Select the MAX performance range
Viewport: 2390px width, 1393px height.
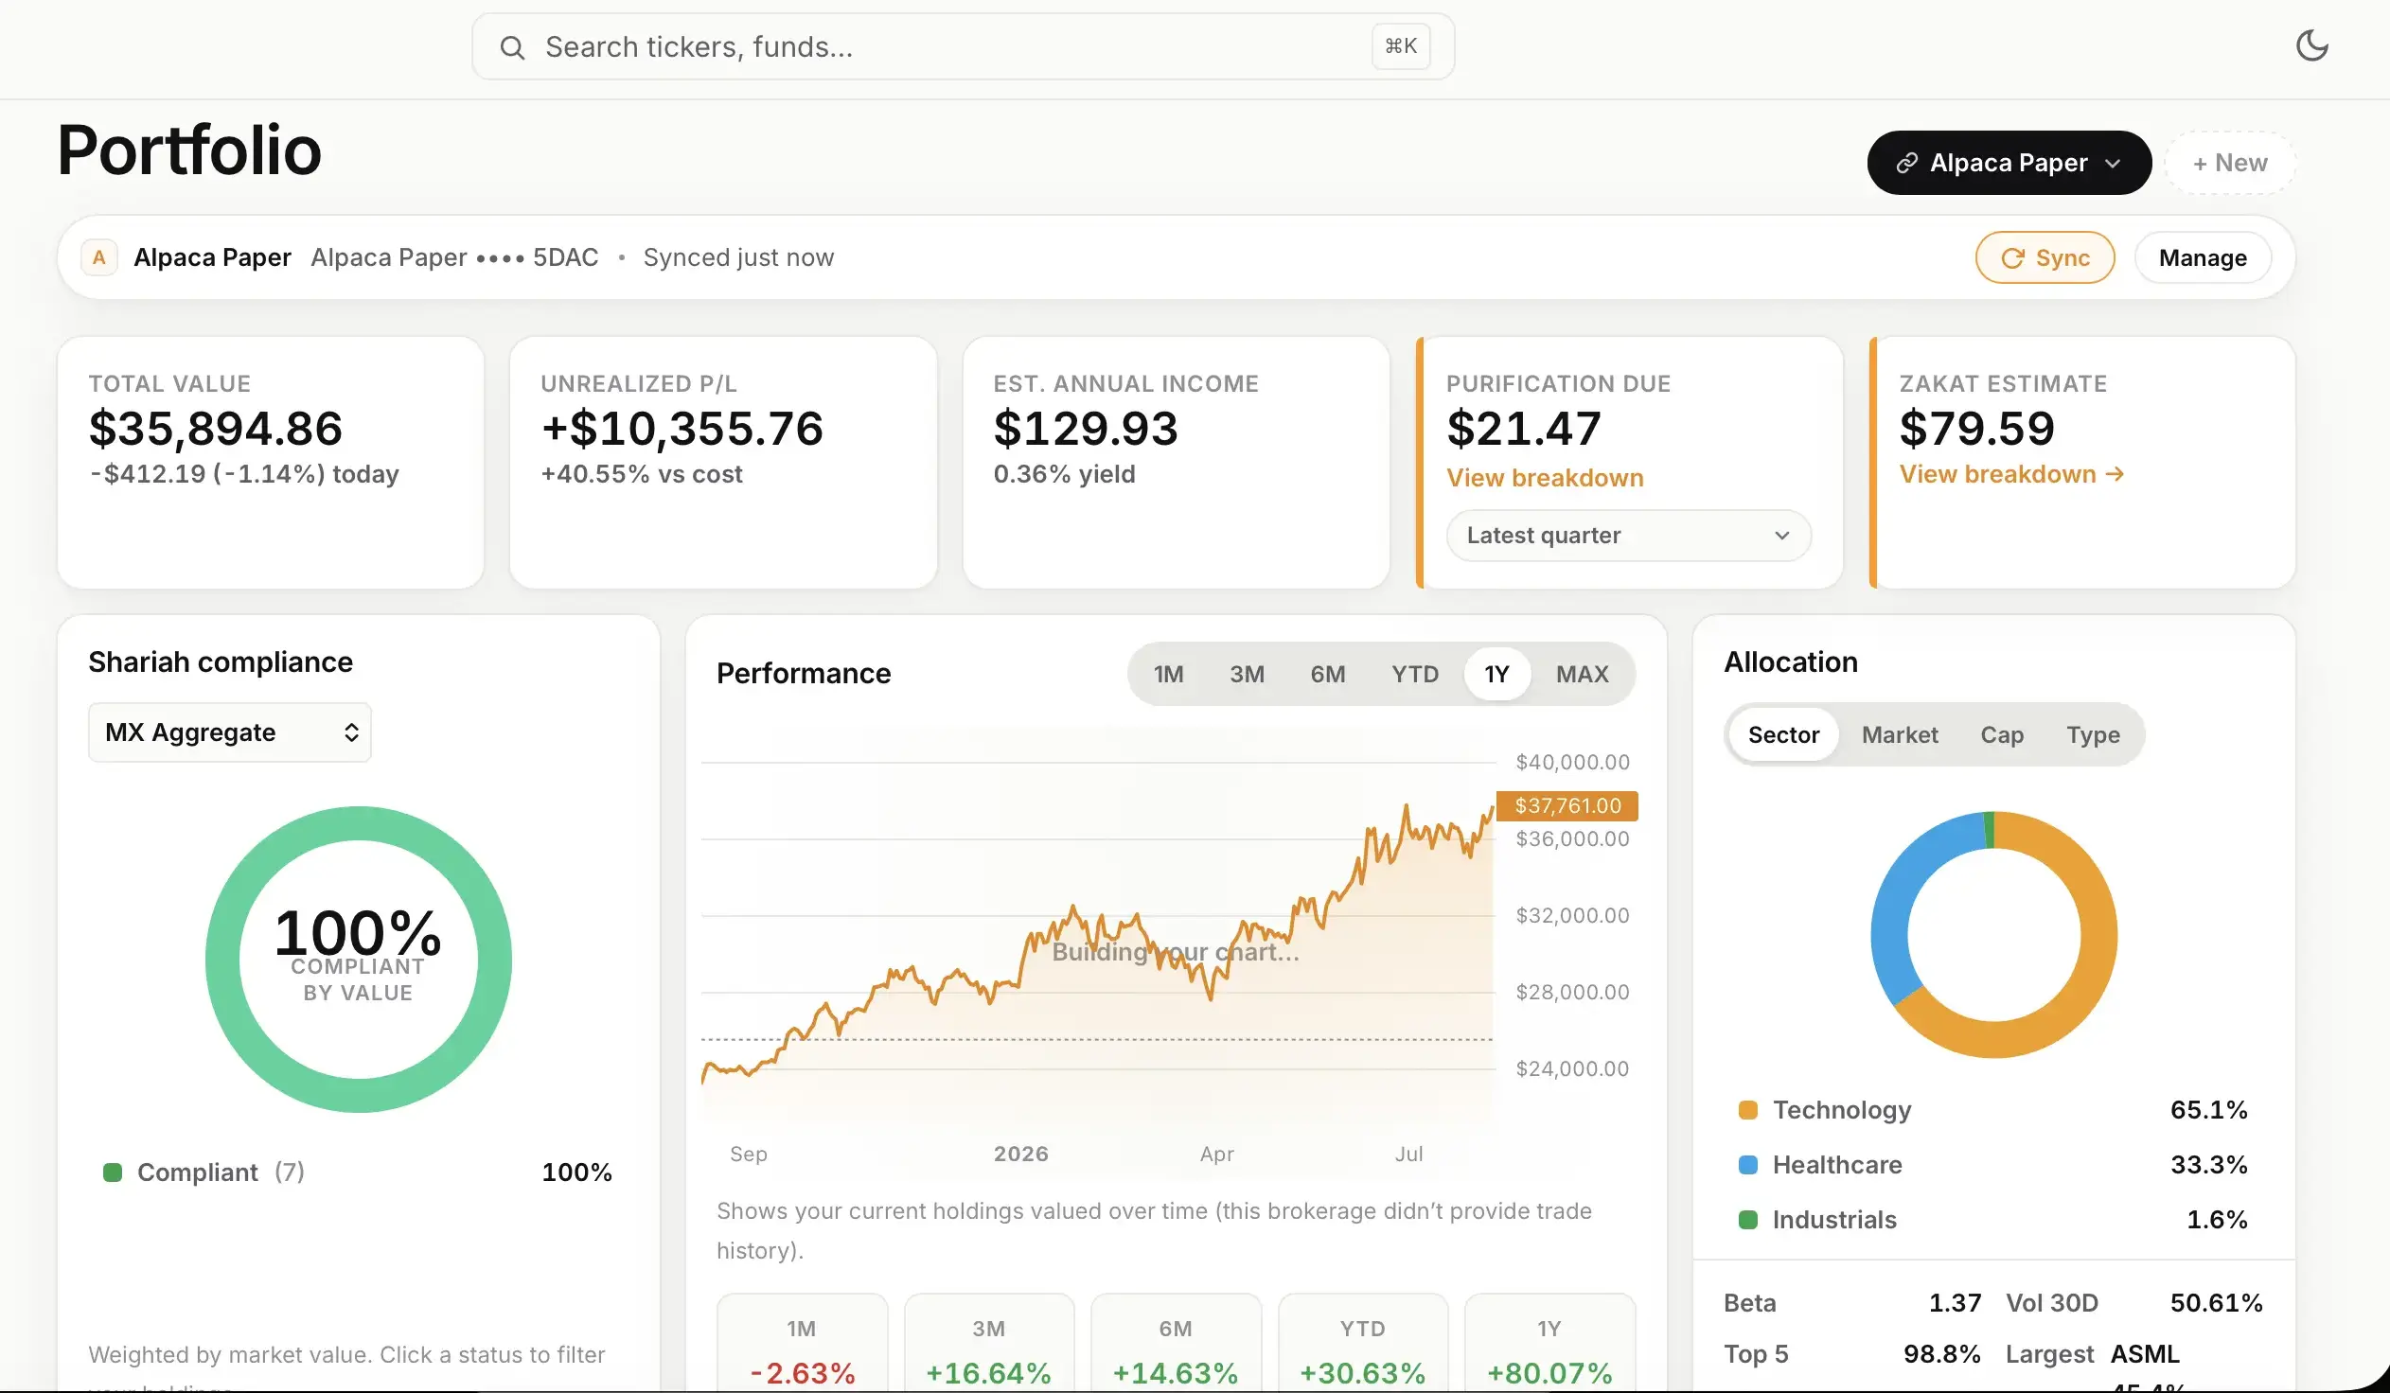[1582, 674]
